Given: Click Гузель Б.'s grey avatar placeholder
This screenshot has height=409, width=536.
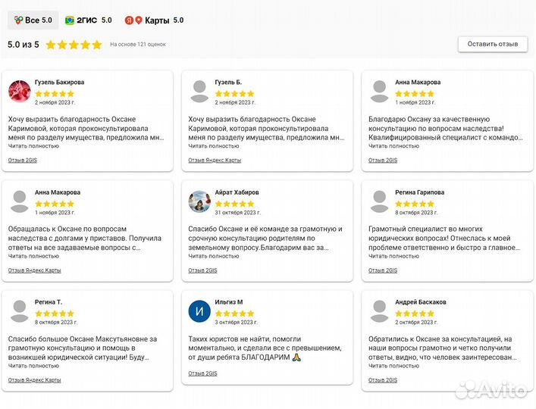Looking at the screenshot, I should click(x=199, y=92).
